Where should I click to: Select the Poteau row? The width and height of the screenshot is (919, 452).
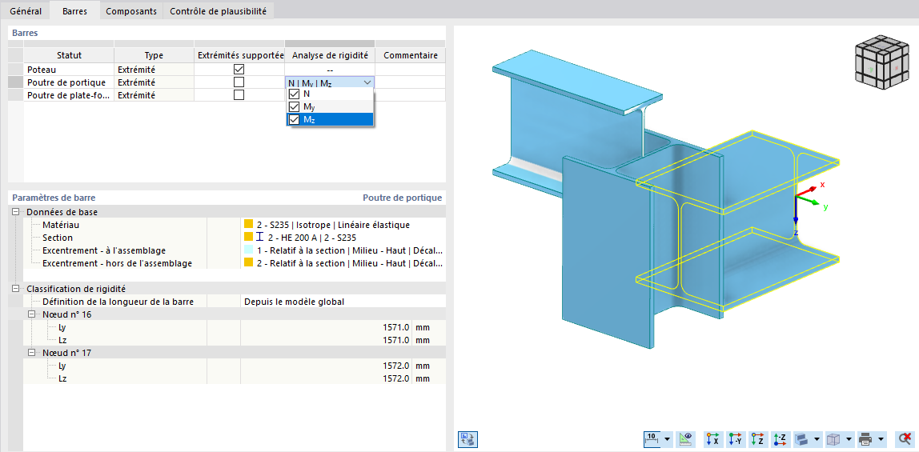click(x=69, y=69)
